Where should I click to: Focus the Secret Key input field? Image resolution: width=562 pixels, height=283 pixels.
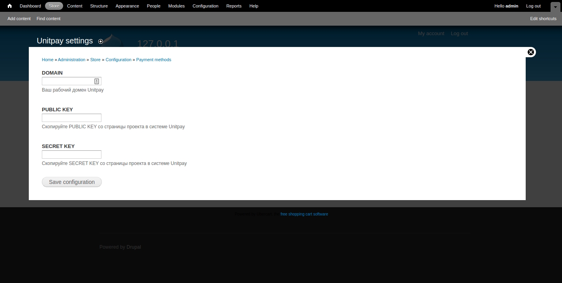(x=71, y=155)
